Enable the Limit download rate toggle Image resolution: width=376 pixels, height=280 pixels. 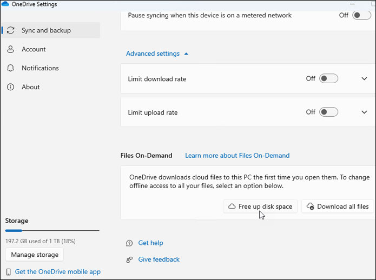click(x=328, y=78)
